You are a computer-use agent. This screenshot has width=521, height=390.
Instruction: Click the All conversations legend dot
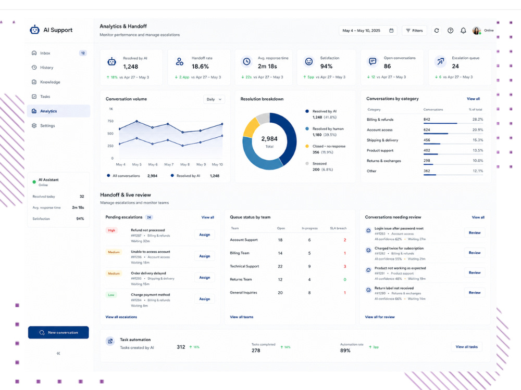[x=108, y=175]
